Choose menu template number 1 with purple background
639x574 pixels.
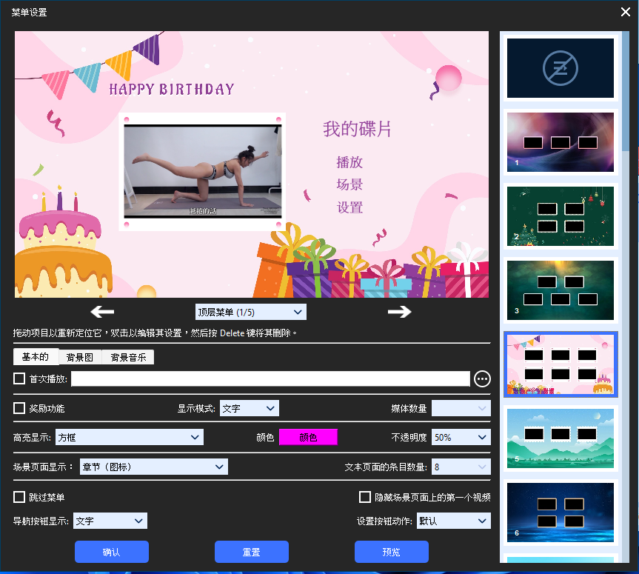(561, 141)
